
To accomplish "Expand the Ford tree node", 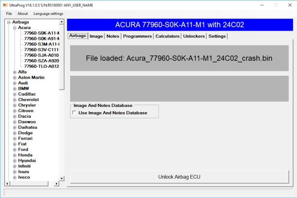I will click(15, 150).
